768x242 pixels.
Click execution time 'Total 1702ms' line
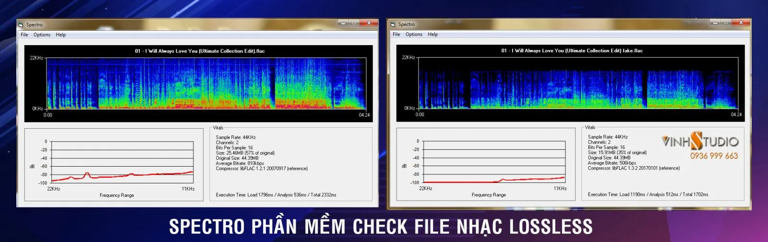[648, 194]
